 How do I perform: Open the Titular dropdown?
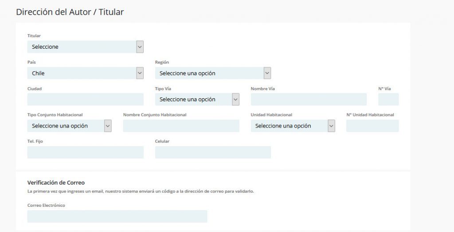click(86, 47)
